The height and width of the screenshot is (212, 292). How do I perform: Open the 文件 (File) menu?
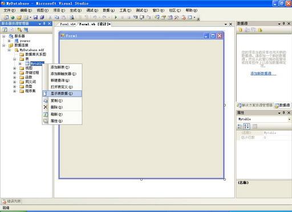[x=9, y=10]
